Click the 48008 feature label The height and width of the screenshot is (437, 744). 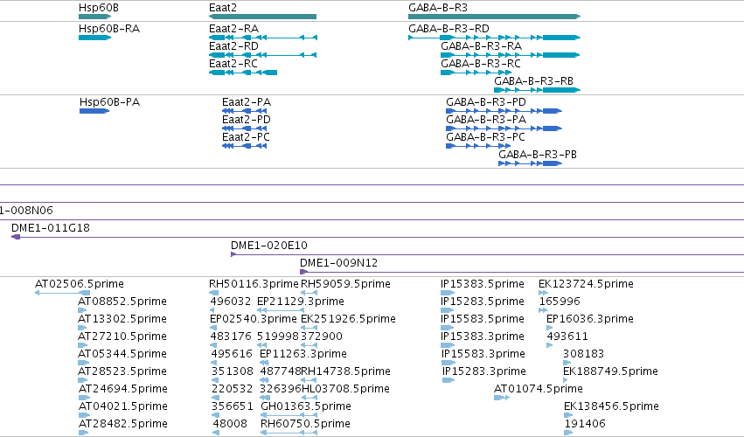pyautogui.click(x=230, y=424)
